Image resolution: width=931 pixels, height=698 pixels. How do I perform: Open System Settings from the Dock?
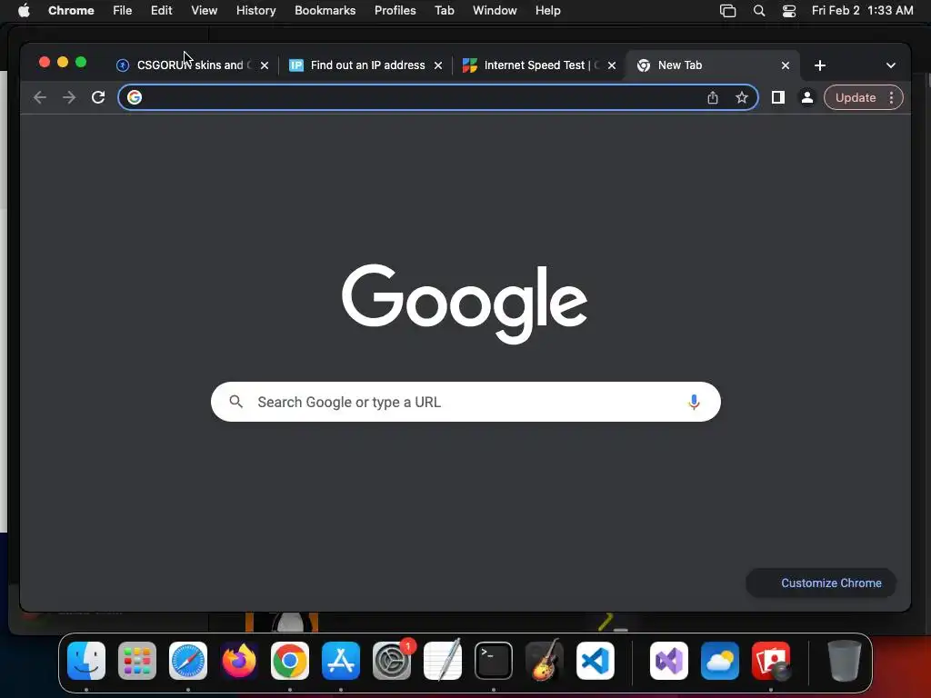pos(392,661)
